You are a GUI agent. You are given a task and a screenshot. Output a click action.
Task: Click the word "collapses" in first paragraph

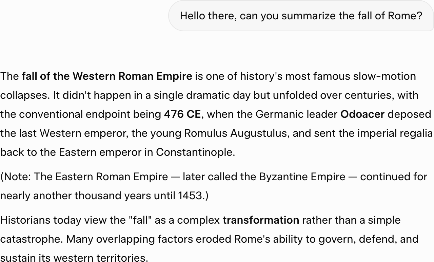coord(25,95)
